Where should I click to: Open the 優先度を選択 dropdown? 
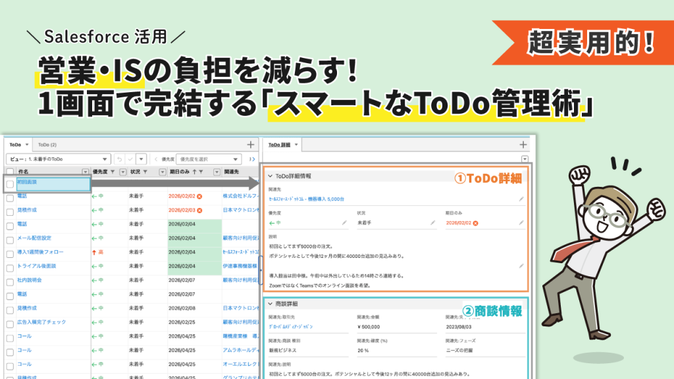pyautogui.click(x=208, y=159)
